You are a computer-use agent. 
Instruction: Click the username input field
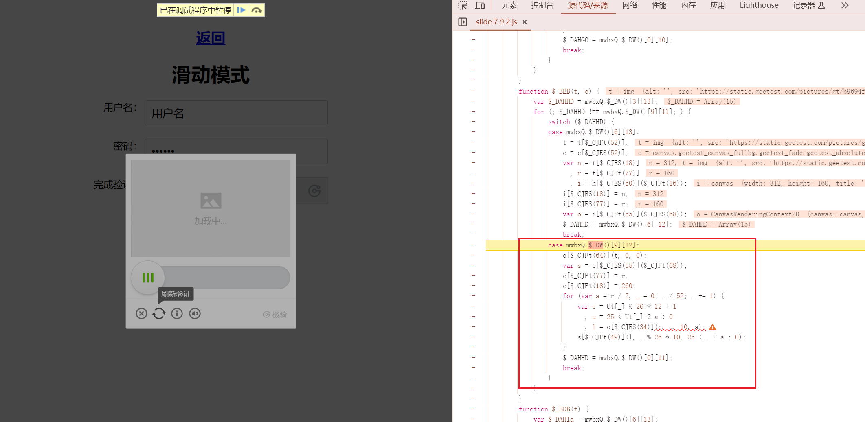[236, 113]
